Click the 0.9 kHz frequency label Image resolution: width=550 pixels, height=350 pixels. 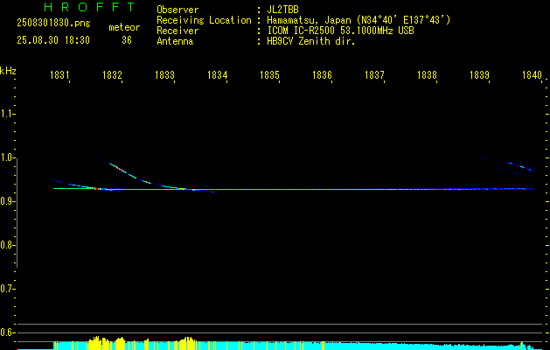pos(7,201)
